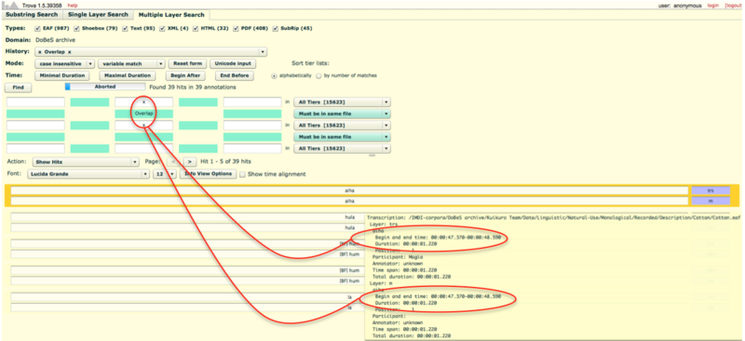745x341 pixels.
Task: Click the Unicode input button
Action: pos(233,63)
